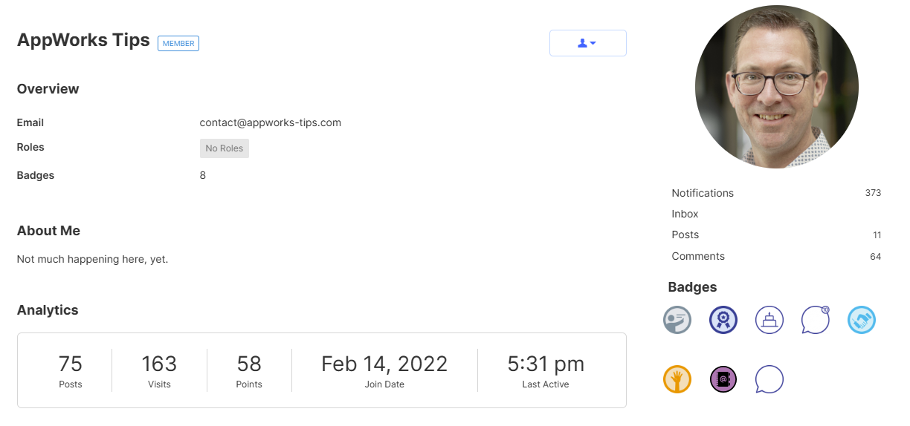This screenshot has height=426, width=910.
Task: Open the Notifications menu item
Action: [x=703, y=193]
